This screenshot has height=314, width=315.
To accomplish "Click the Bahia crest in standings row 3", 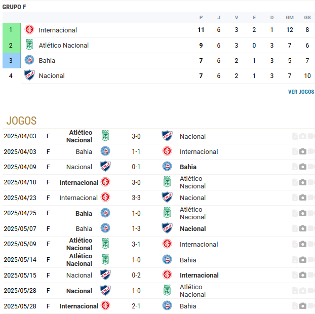I will [x=29, y=60].
